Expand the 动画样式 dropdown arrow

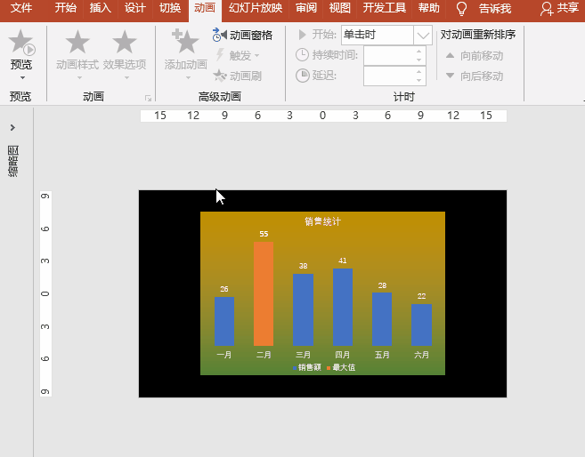click(x=79, y=78)
